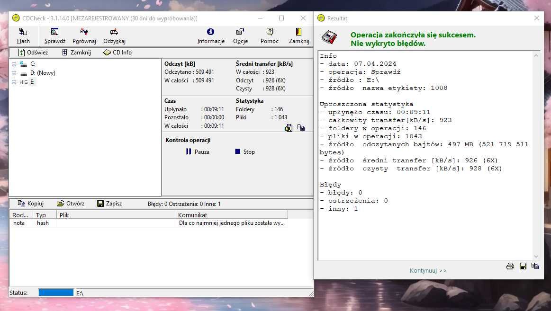Maximize the CDCheck window
Image resolution: width=551 pixels, height=311 pixels.
[x=281, y=18]
